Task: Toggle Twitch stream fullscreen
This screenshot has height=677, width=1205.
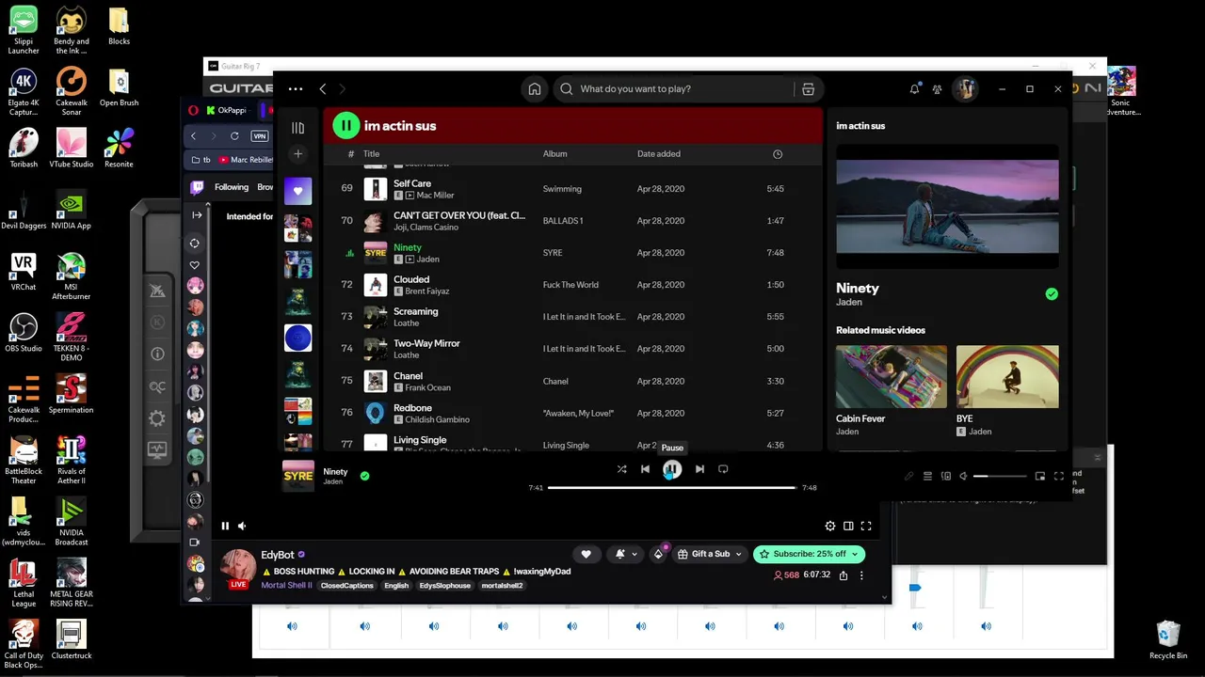Action: coord(866,527)
